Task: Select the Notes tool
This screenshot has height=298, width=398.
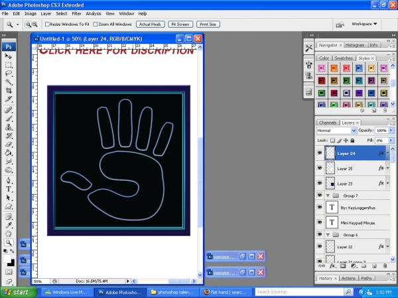Action: point(9,217)
